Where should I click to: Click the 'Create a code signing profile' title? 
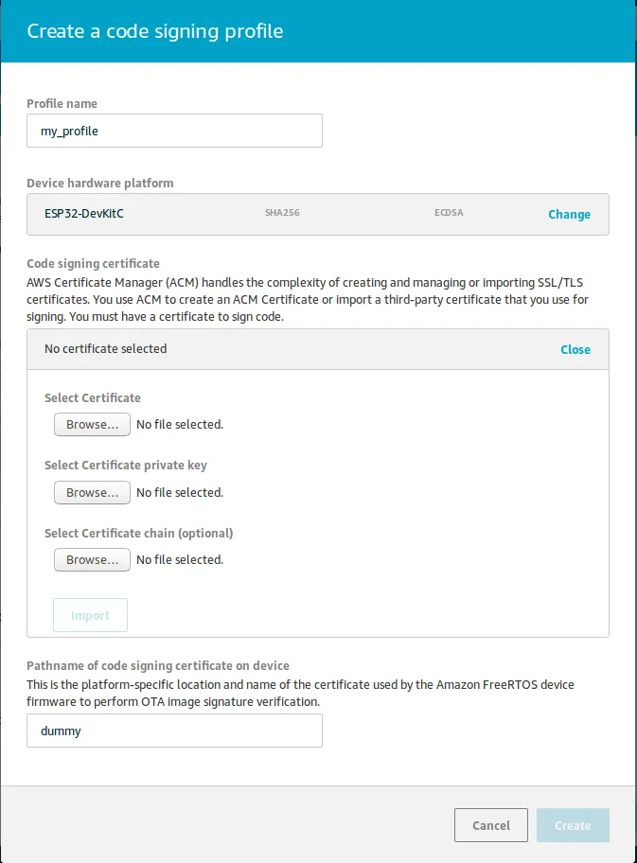click(x=155, y=31)
